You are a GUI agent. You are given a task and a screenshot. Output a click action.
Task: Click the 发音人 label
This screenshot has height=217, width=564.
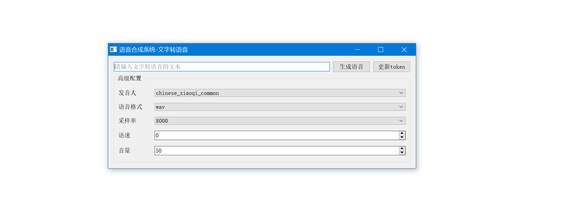coord(127,93)
